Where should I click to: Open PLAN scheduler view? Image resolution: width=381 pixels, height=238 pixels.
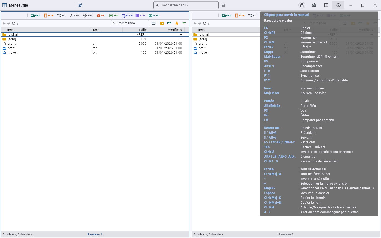click(127, 16)
